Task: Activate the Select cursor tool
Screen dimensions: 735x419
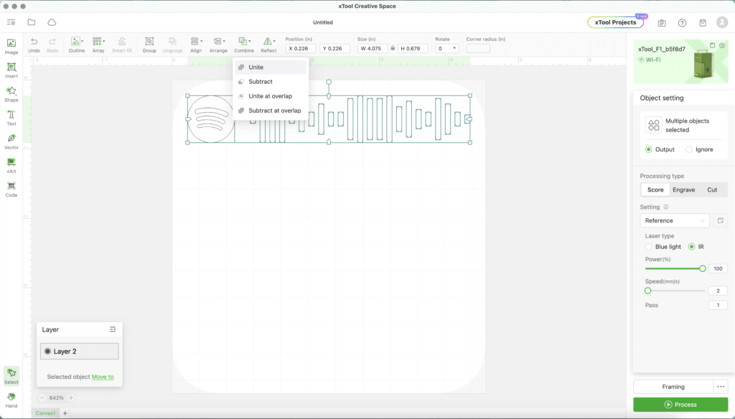Action: coord(11,376)
